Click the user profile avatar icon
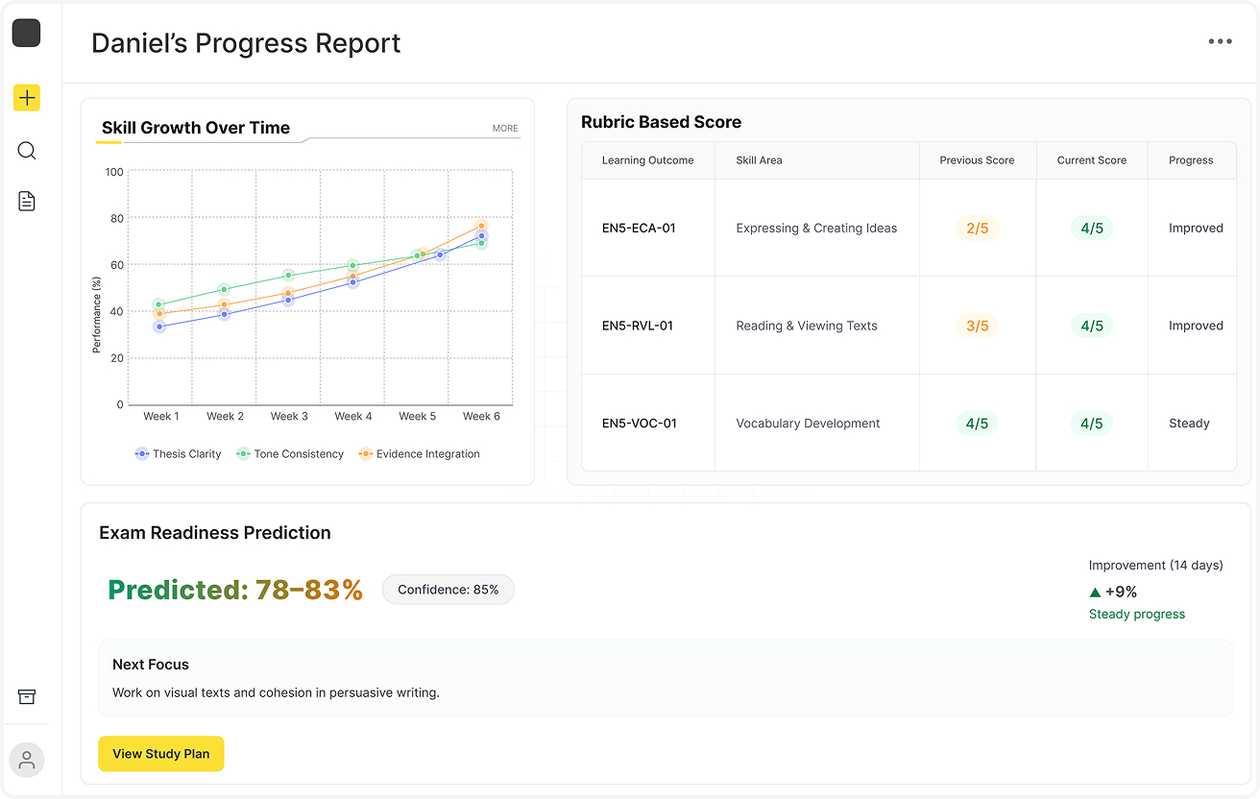1260x799 pixels. tap(27, 760)
